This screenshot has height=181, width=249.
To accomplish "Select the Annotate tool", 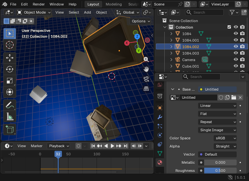I will 9,105.
